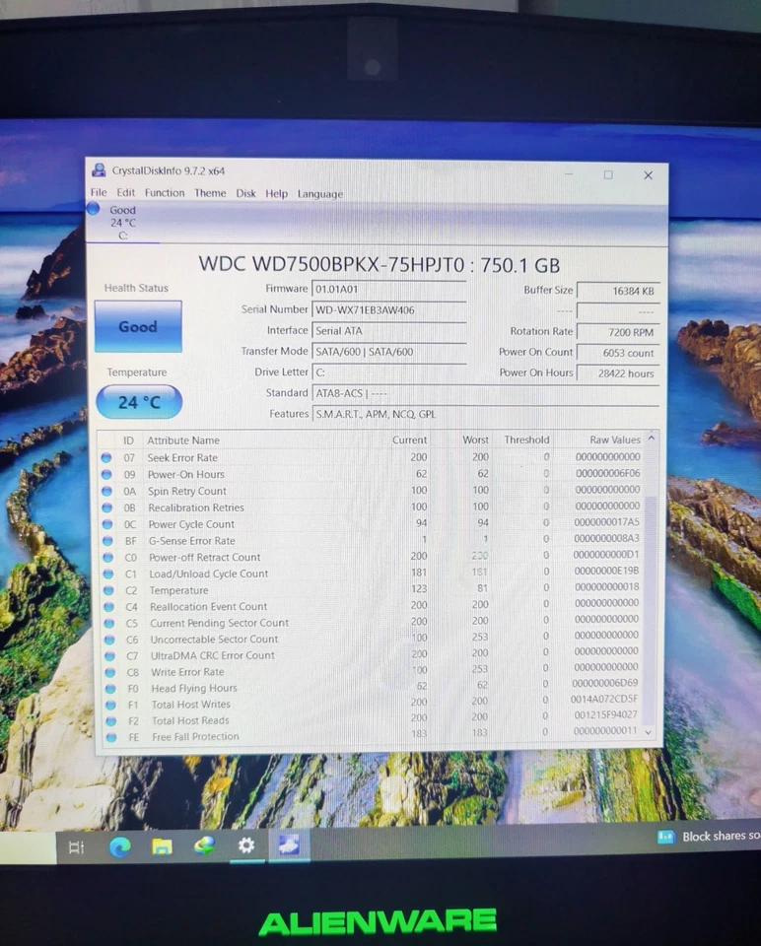
Task: Click the status dot for G-Sense Error Rate
Action: point(108,541)
